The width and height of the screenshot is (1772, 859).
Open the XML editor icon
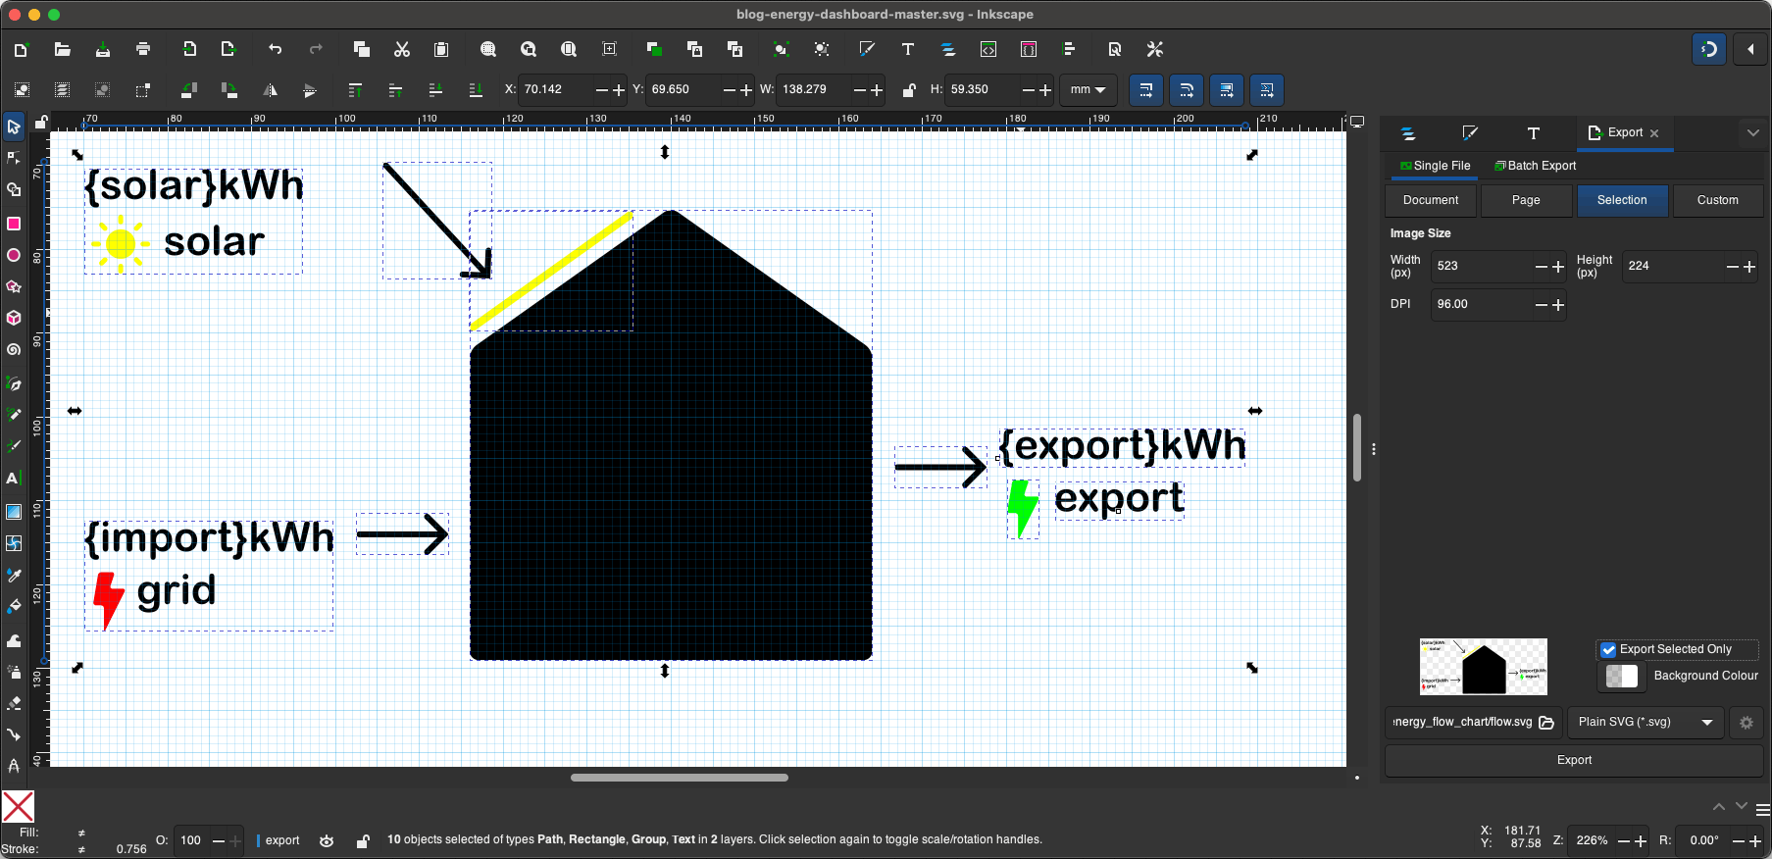988,49
